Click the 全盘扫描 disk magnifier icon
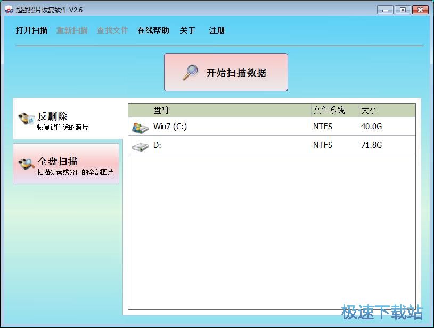Image resolution: width=434 pixels, height=328 pixels. click(x=26, y=164)
